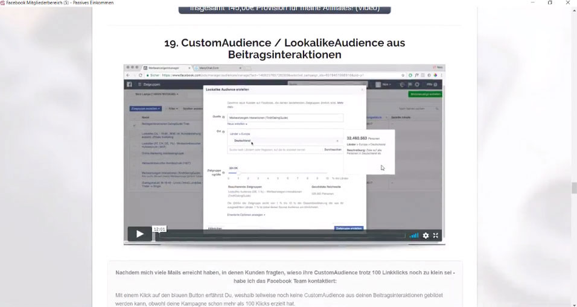Restore down the browser window
The height and width of the screenshot is (307, 577).
(x=550, y=3)
